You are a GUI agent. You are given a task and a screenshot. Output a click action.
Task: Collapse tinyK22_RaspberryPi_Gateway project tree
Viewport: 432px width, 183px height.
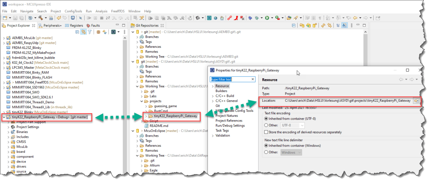[x=4, y=117]
